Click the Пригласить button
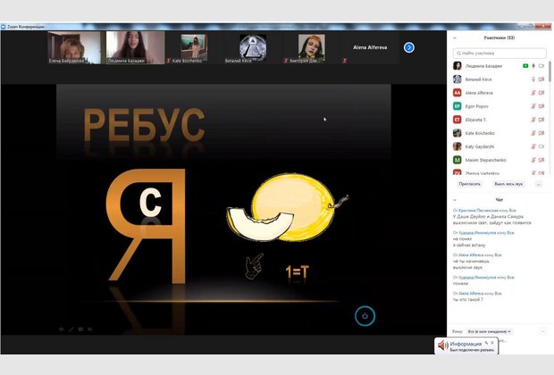 pyautogui.click(x=469, y=183)
